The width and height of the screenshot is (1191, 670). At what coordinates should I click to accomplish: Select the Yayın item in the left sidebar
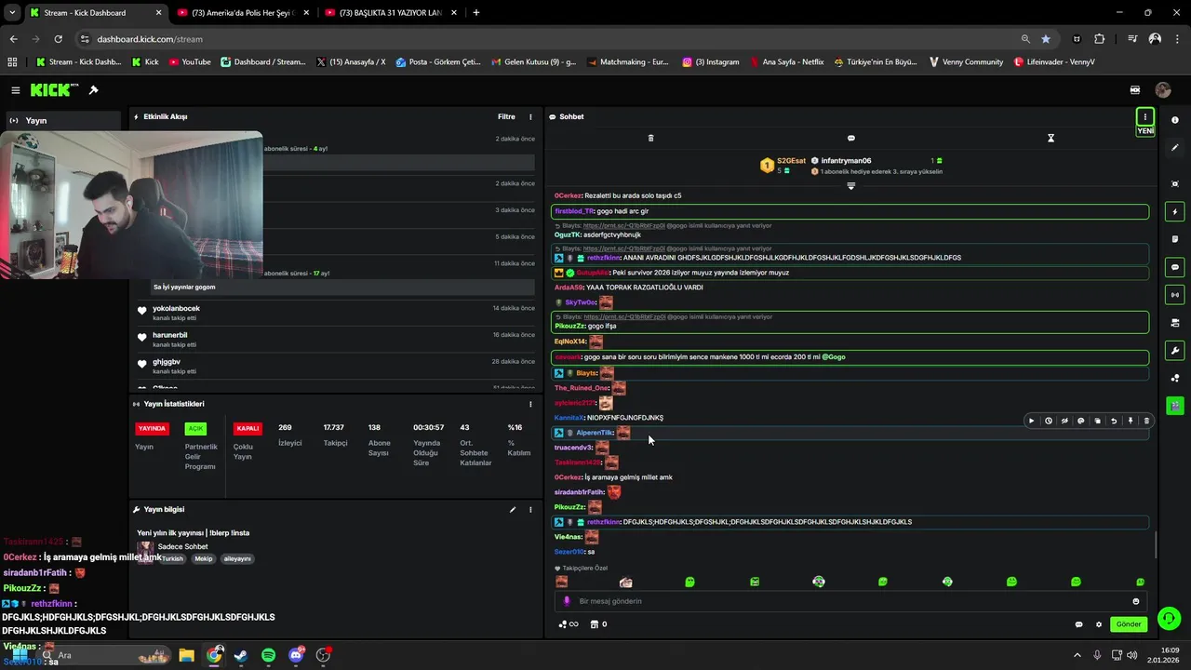[x=63, y=120]
